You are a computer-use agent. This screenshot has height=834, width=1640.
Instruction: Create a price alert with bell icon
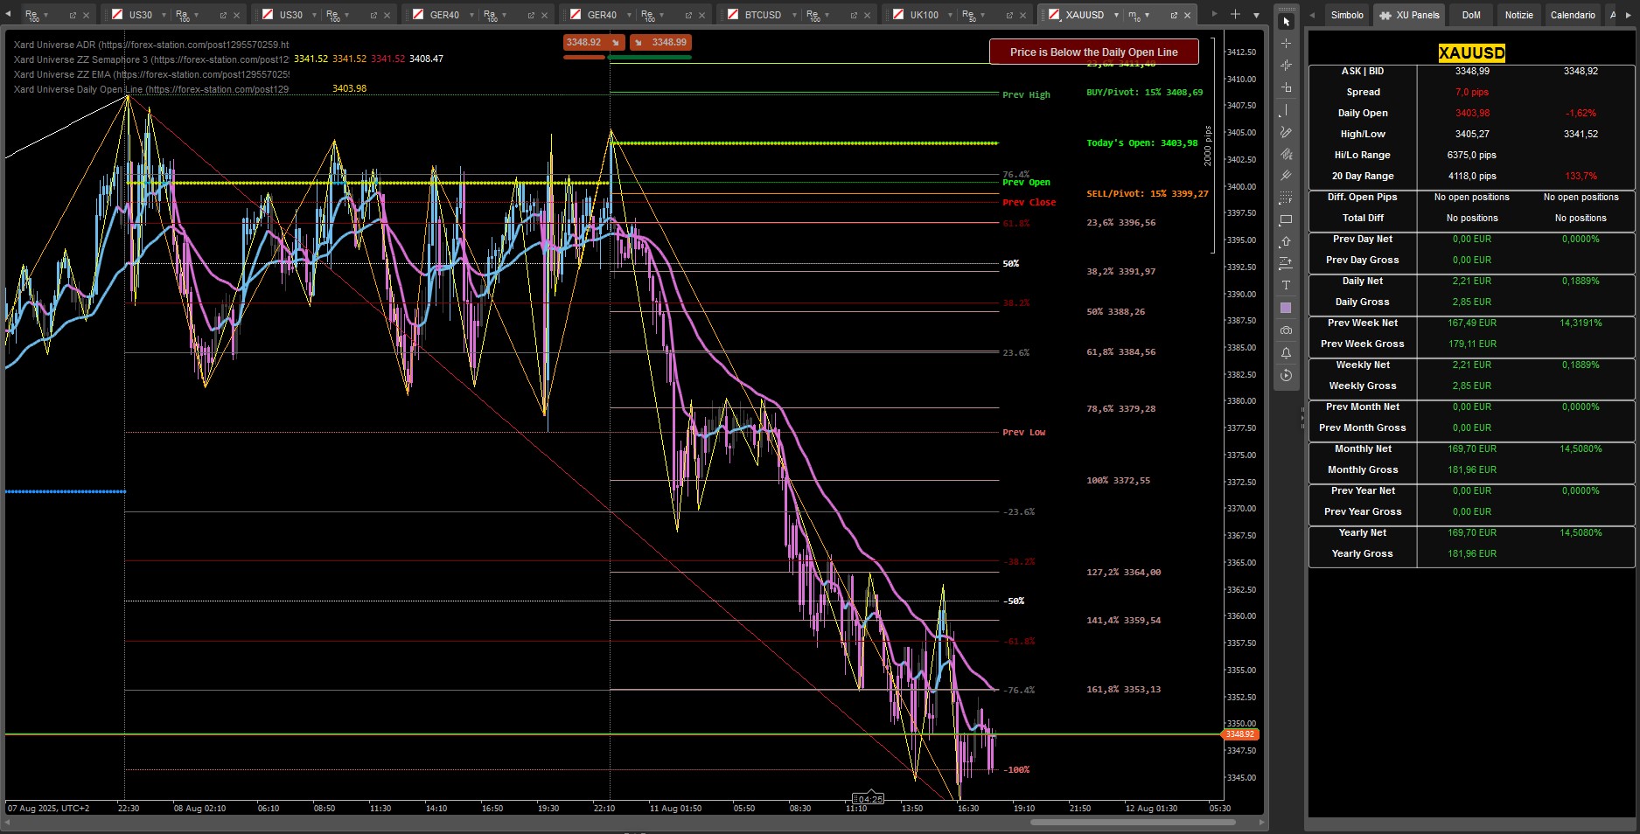[1286, 353]
